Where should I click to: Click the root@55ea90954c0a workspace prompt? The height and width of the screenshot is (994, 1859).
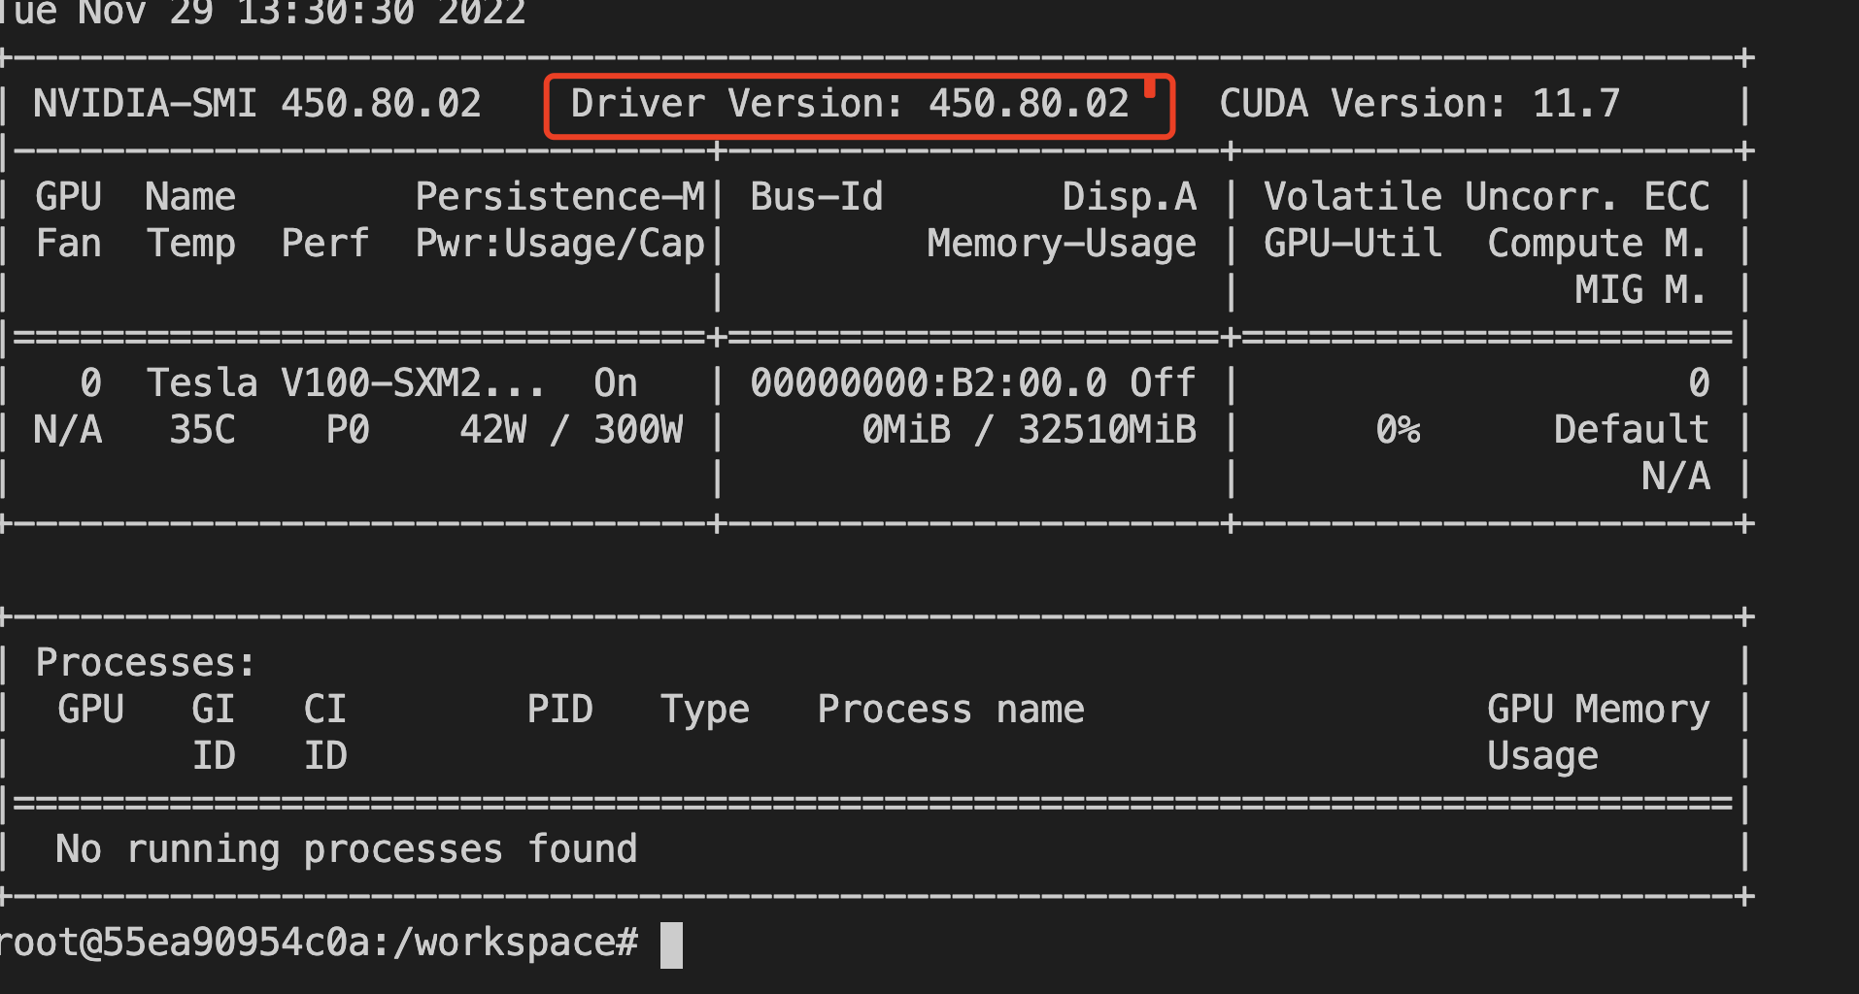321,939
